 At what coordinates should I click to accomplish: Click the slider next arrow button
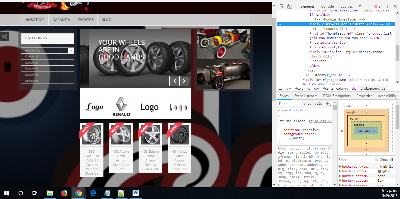coord(184,81)
